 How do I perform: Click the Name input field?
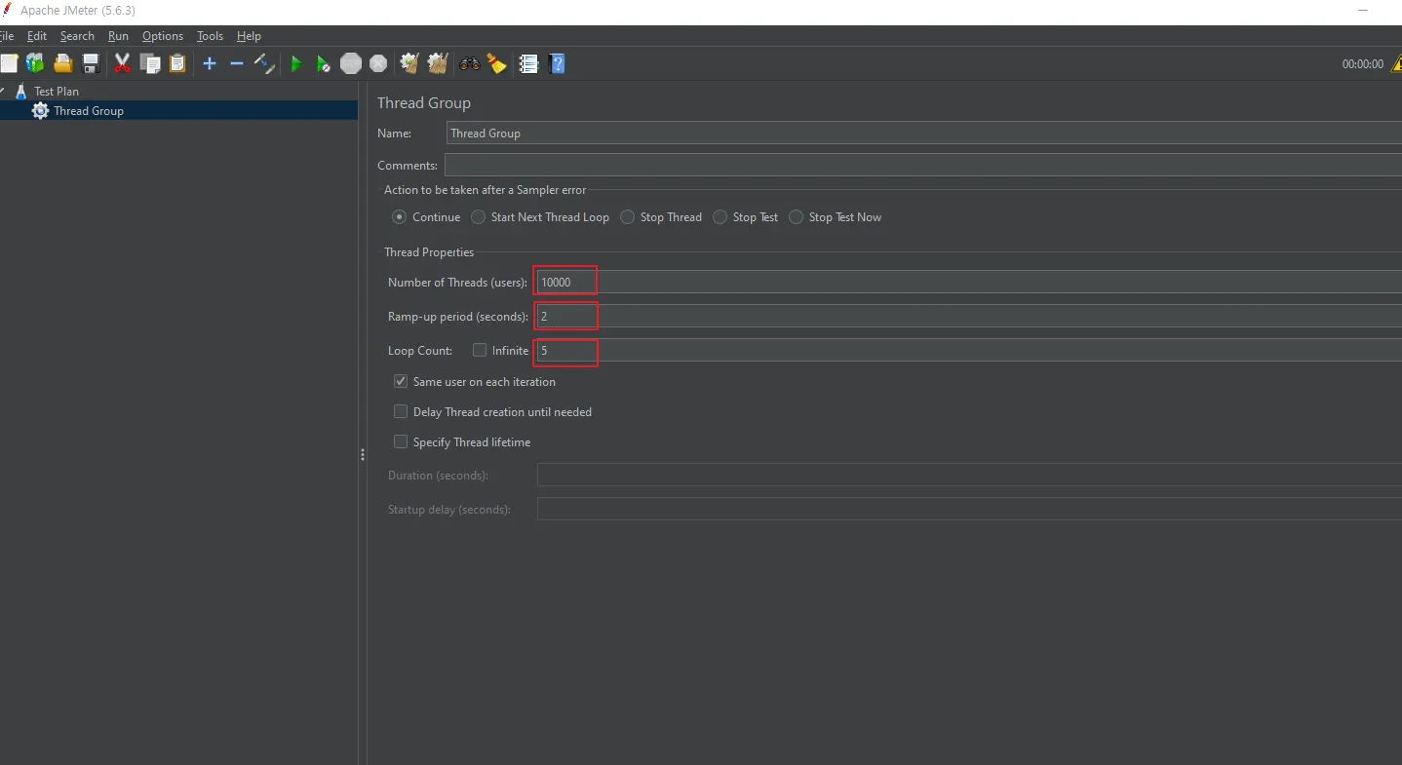point(923,134)
